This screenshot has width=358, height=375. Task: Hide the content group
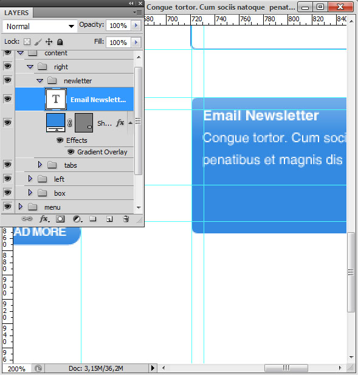pyautogui.click(x=8, y=52)
